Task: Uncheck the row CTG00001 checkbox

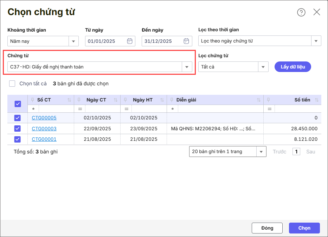Action: pos(18,139)
